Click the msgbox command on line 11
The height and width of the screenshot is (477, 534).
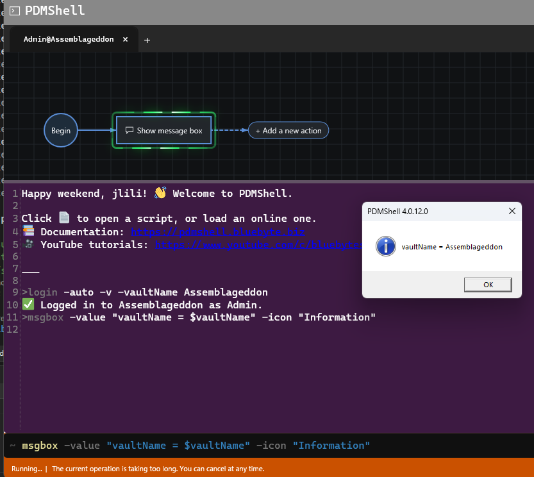pos(199,317)
